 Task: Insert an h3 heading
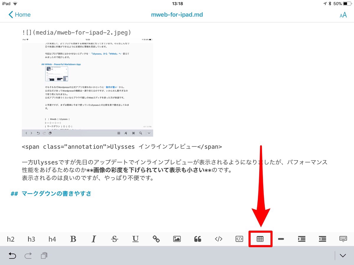(31, 239)
